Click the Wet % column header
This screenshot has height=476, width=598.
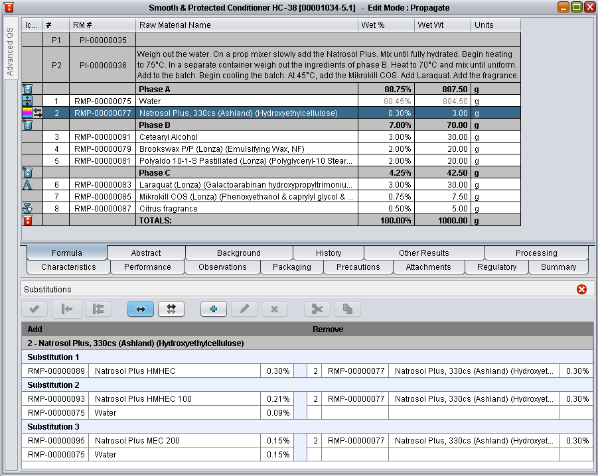tap(386, 25)
